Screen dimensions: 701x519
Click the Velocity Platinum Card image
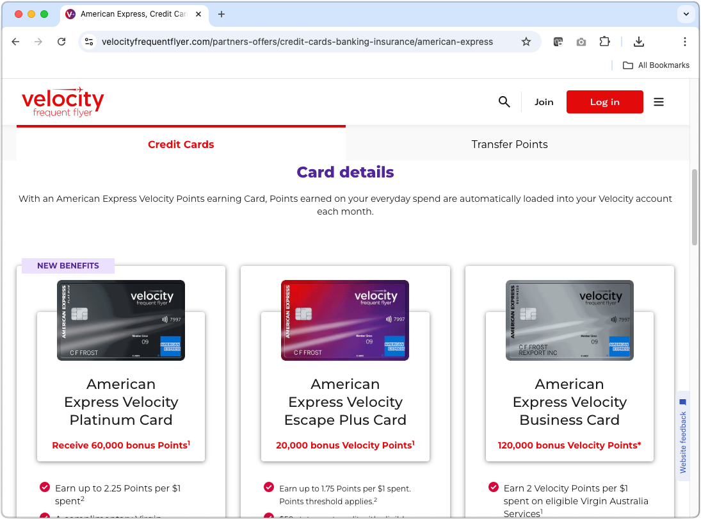point(121,320)
